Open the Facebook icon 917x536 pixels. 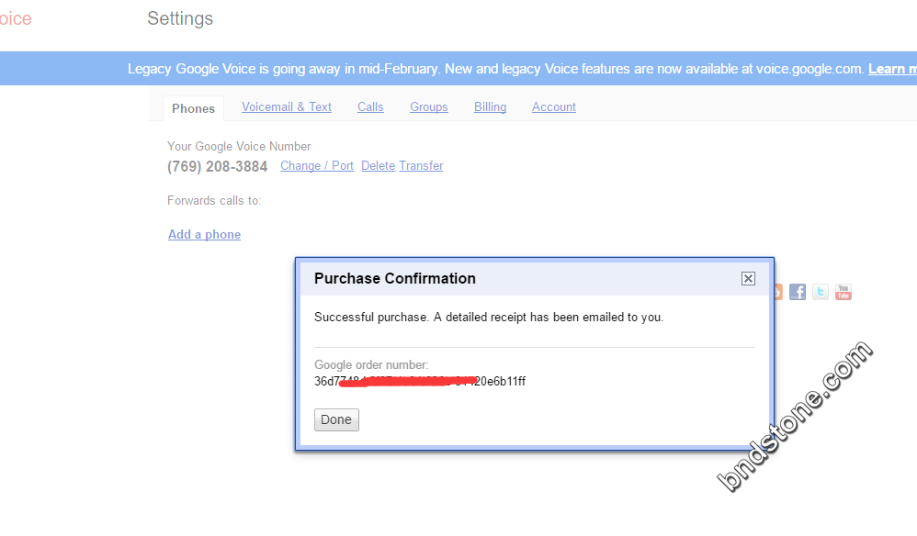(798, 292)
